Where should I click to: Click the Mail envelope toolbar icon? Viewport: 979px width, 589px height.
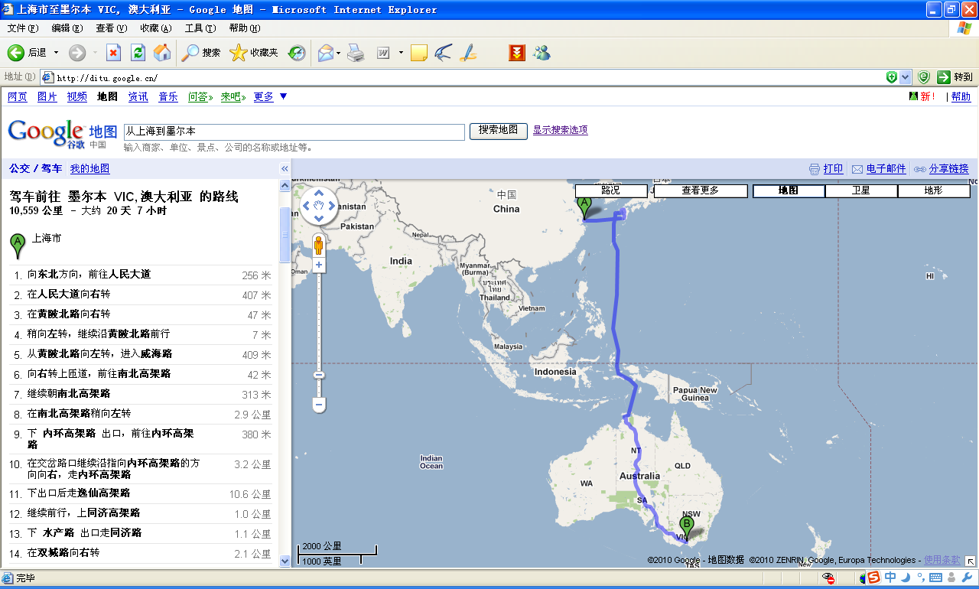coord(326,53)
